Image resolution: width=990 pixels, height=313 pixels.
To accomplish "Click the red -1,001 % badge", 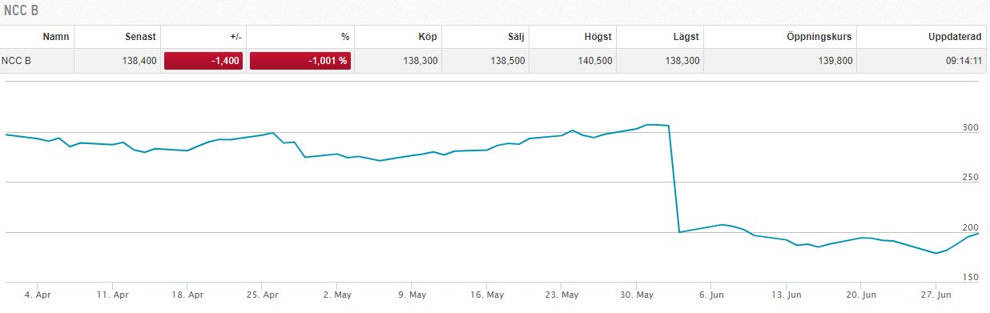I will 300,61.
